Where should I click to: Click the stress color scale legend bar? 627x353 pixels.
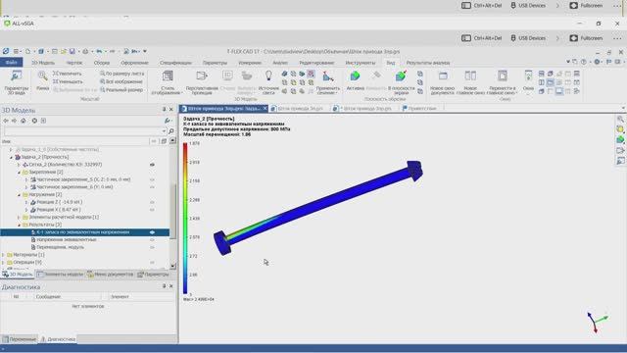pos(185,219)
